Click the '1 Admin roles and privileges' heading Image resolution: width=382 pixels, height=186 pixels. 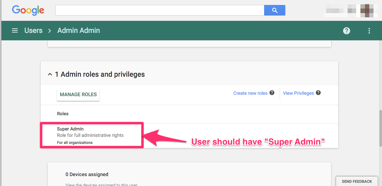[x=99, y=74]
